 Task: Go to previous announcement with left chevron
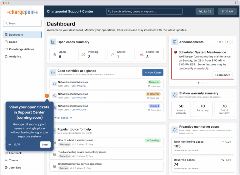[x=227, y=42]
